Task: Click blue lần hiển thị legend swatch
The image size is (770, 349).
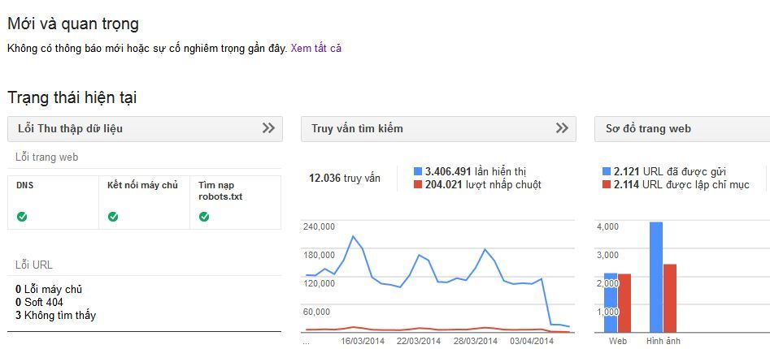Action: 418,171
